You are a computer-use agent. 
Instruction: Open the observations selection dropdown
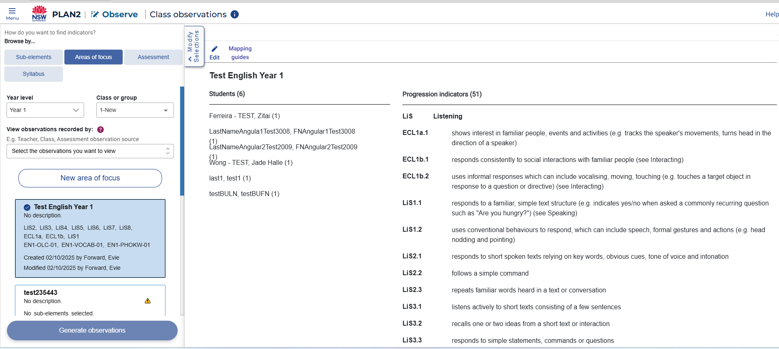tap(90, 151)
